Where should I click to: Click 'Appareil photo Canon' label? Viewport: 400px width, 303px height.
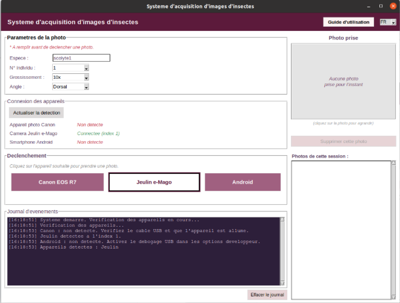[x=32, y=125]
